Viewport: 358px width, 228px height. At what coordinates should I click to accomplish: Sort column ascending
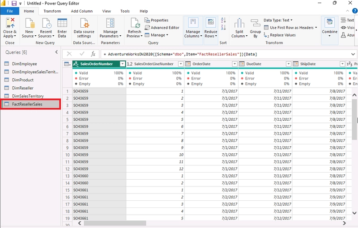(x=223, y=20)
